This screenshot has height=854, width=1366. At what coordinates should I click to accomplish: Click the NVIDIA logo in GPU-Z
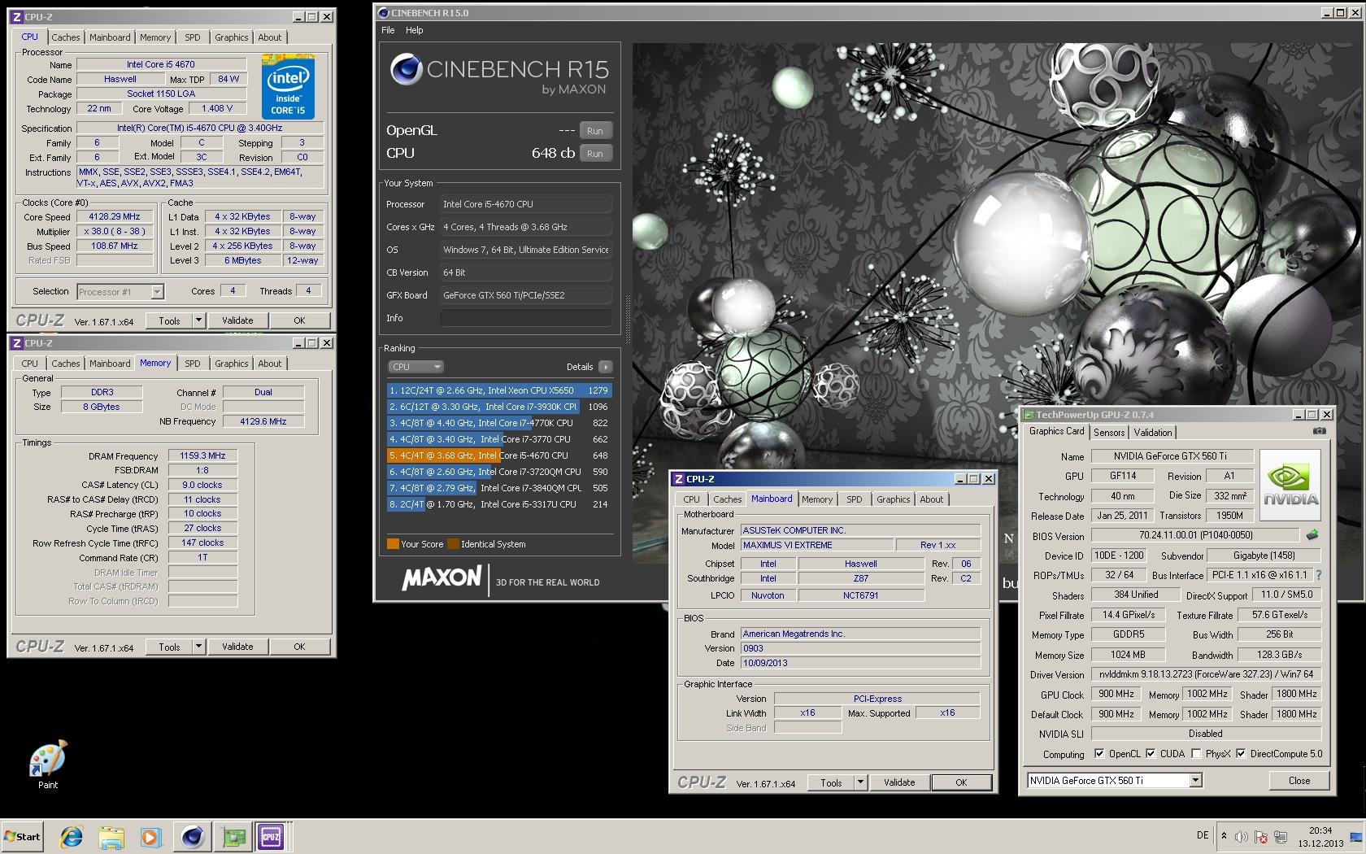pos(1291,486)
